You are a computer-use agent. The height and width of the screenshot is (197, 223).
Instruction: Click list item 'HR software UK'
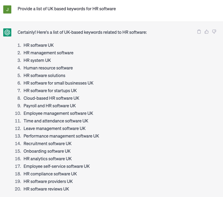click(39, 45)
